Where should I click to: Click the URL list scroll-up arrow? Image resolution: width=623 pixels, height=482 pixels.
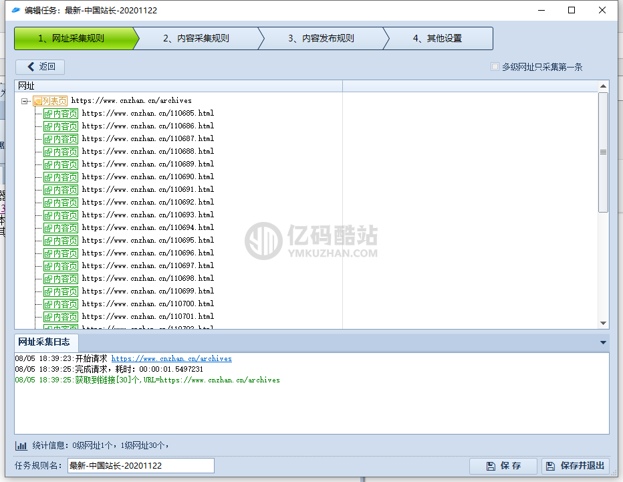[x=603, y=86]
